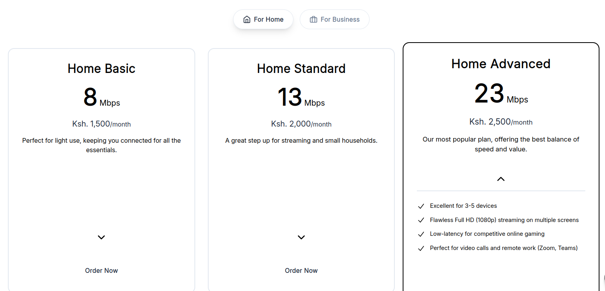The width and height of the screenshot is (605, 291).
Task: Toggle the plan view to For Business
Action: click(334, 19)
